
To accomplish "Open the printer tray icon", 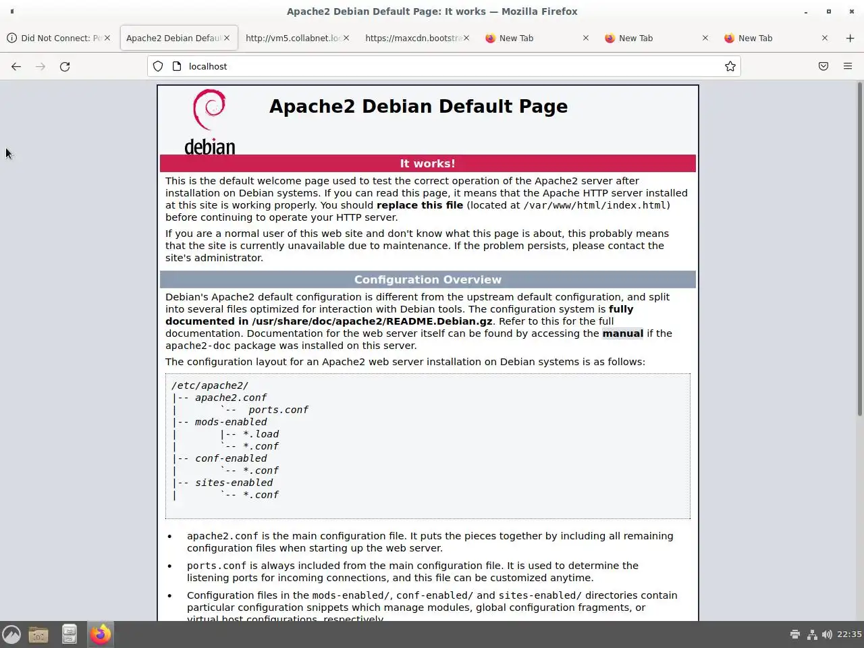I will pos(795,634).
